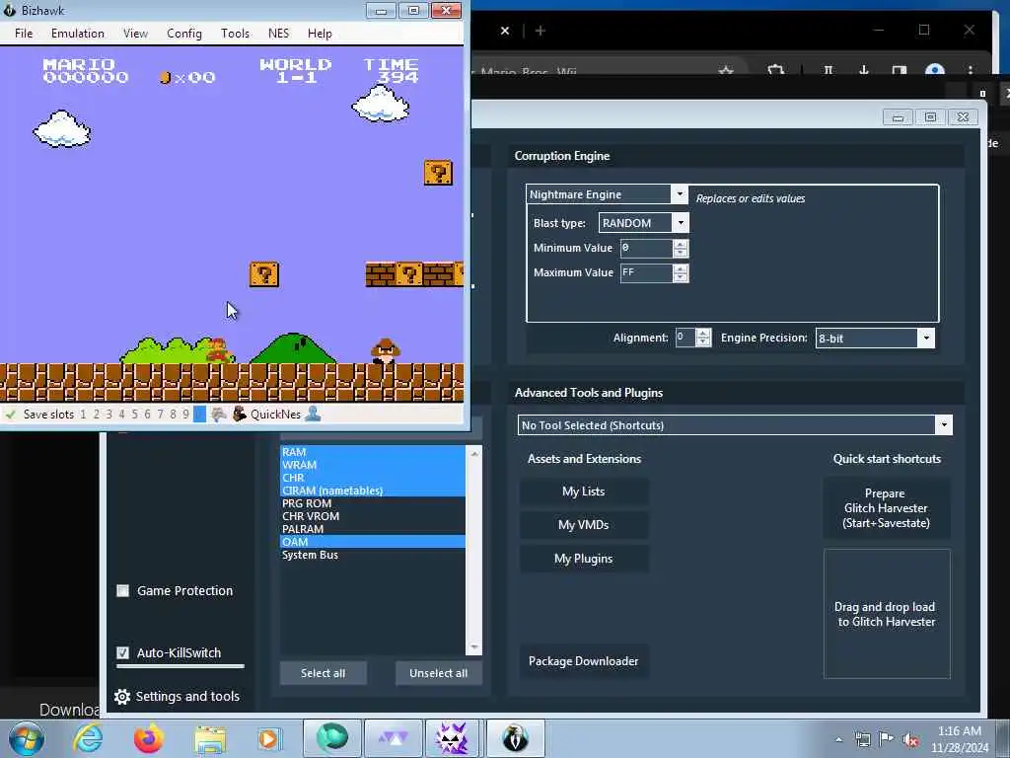
Task: Select the highlighted blue save slot 0
Action: (199, 415)
